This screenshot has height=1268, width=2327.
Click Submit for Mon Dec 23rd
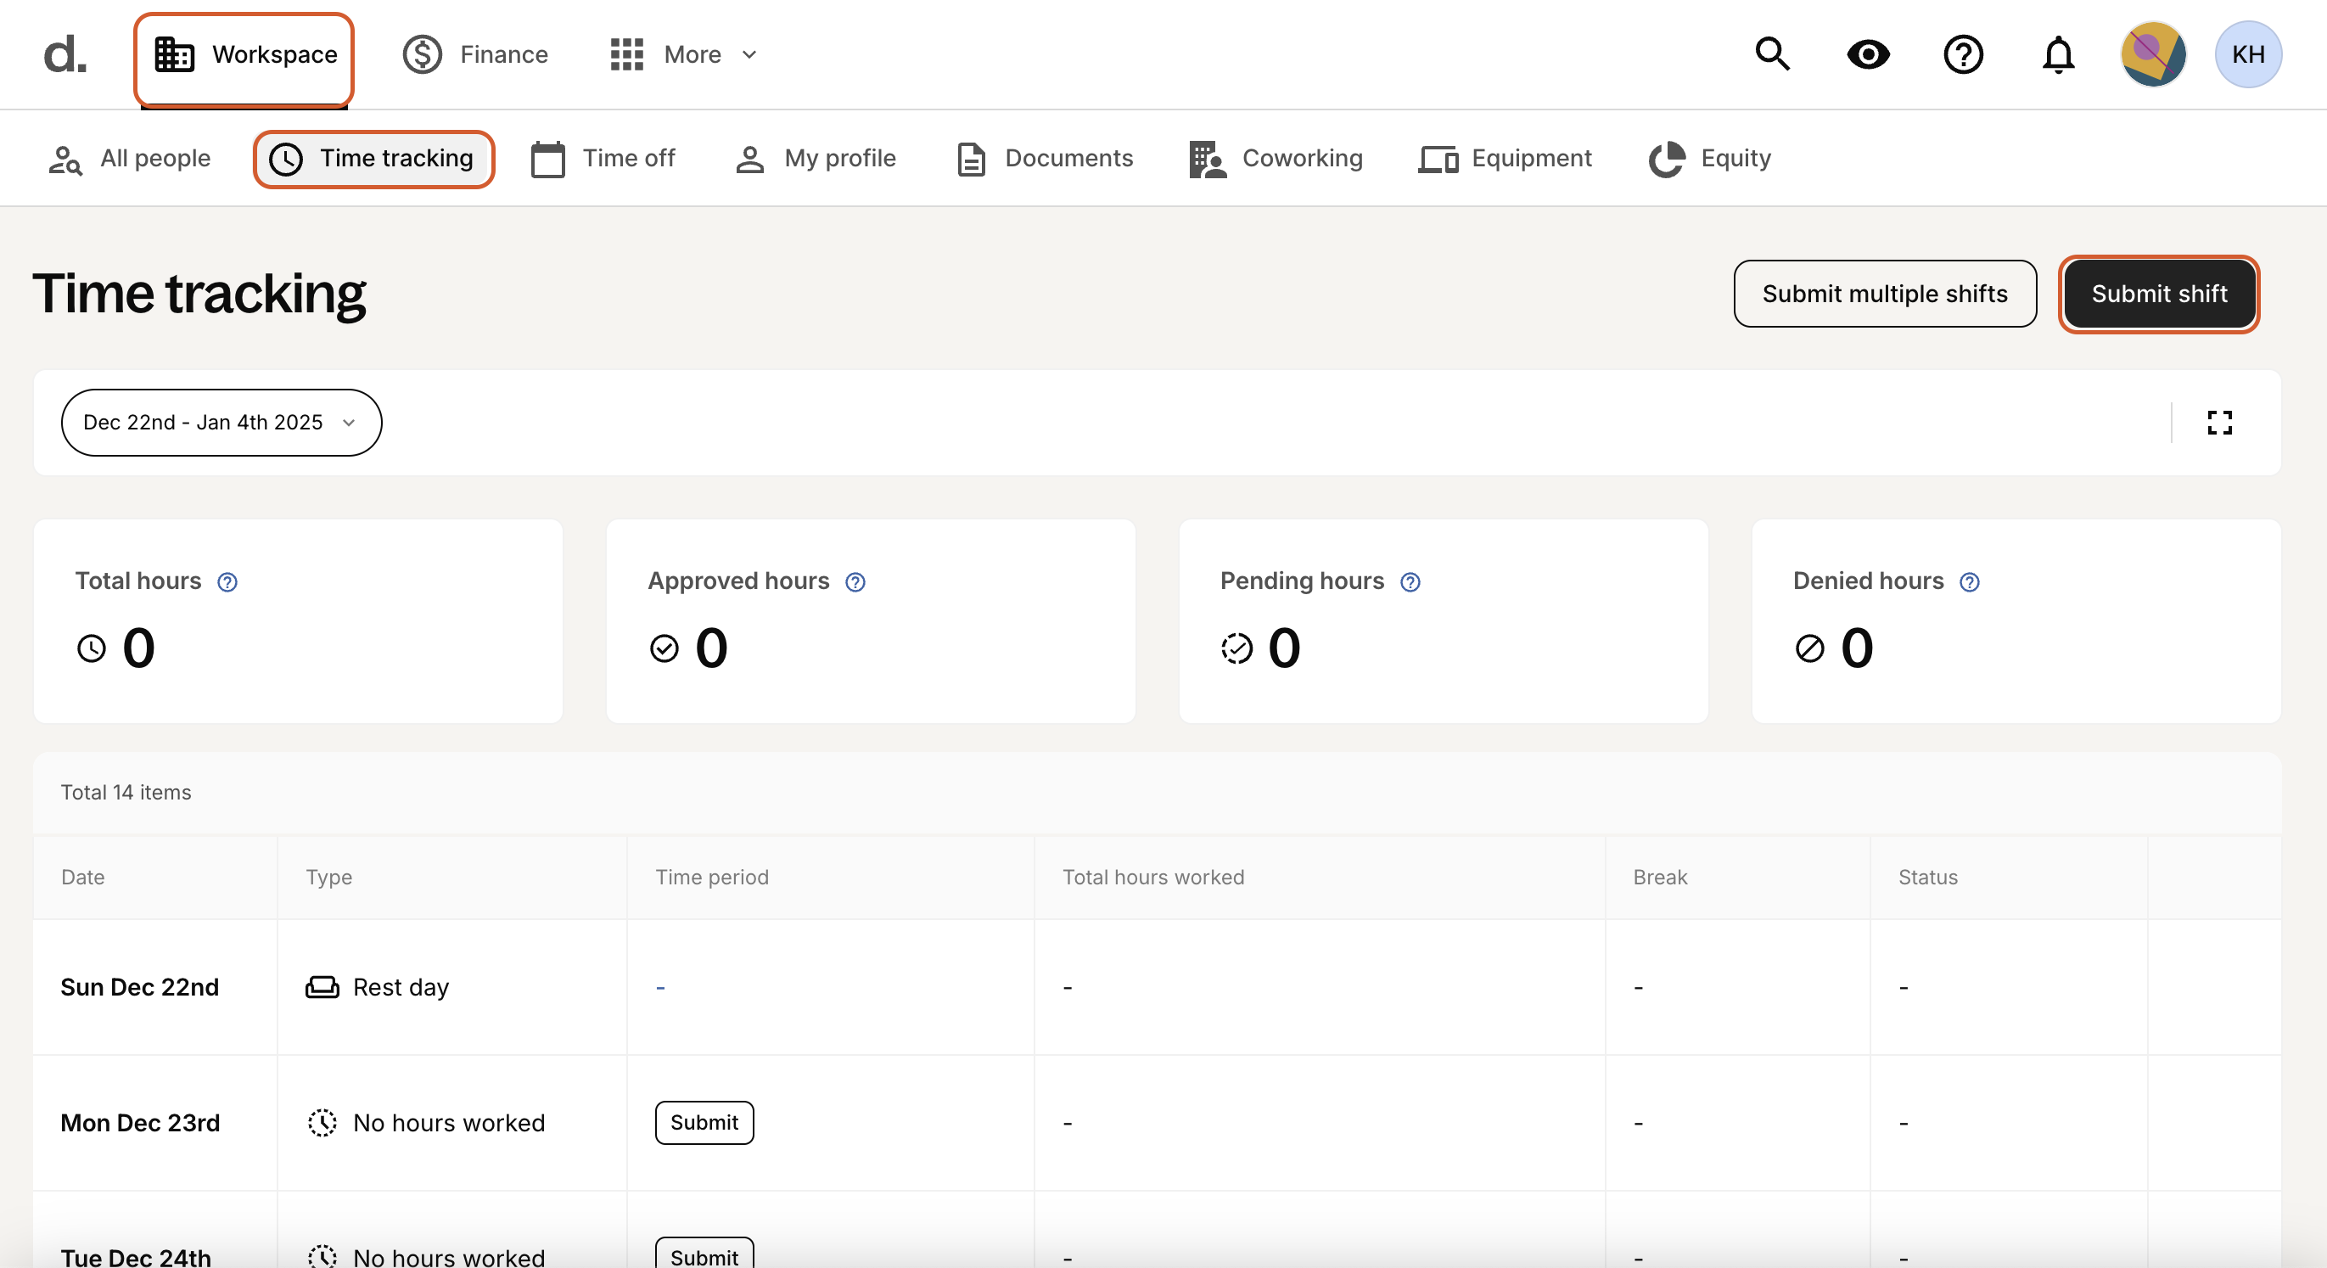coord(704,1123)
